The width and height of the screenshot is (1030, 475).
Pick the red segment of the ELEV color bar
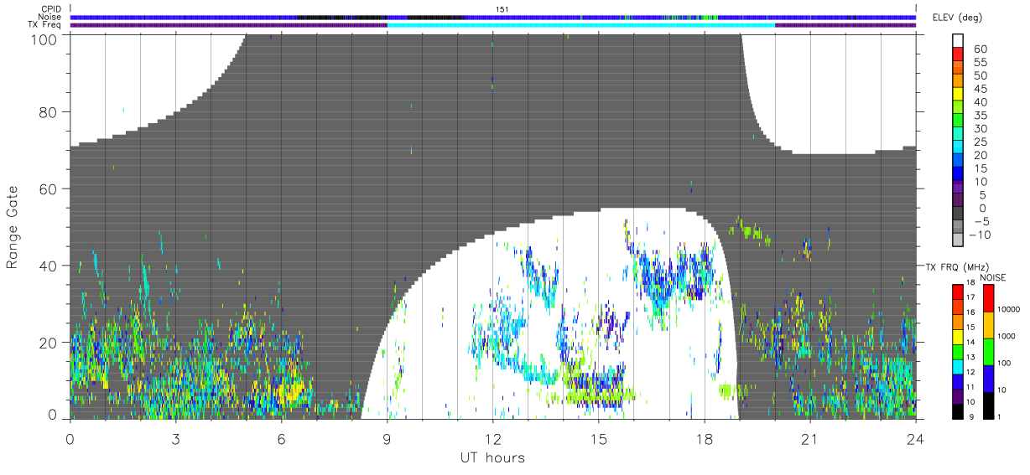pyautogui.click(x=959, y=54)
